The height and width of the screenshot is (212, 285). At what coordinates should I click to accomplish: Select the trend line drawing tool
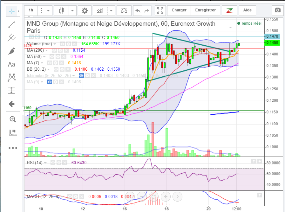pos(12,24)
